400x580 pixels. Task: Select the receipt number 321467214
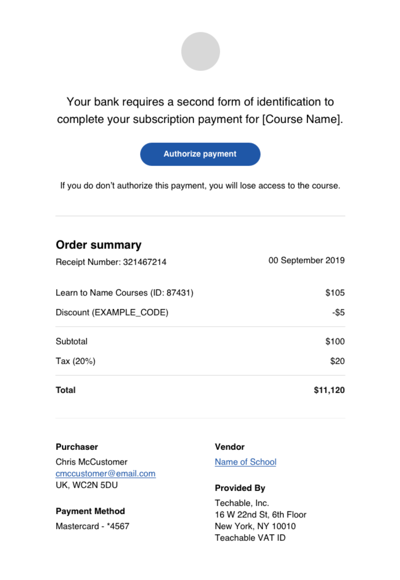tap(145, 262)
